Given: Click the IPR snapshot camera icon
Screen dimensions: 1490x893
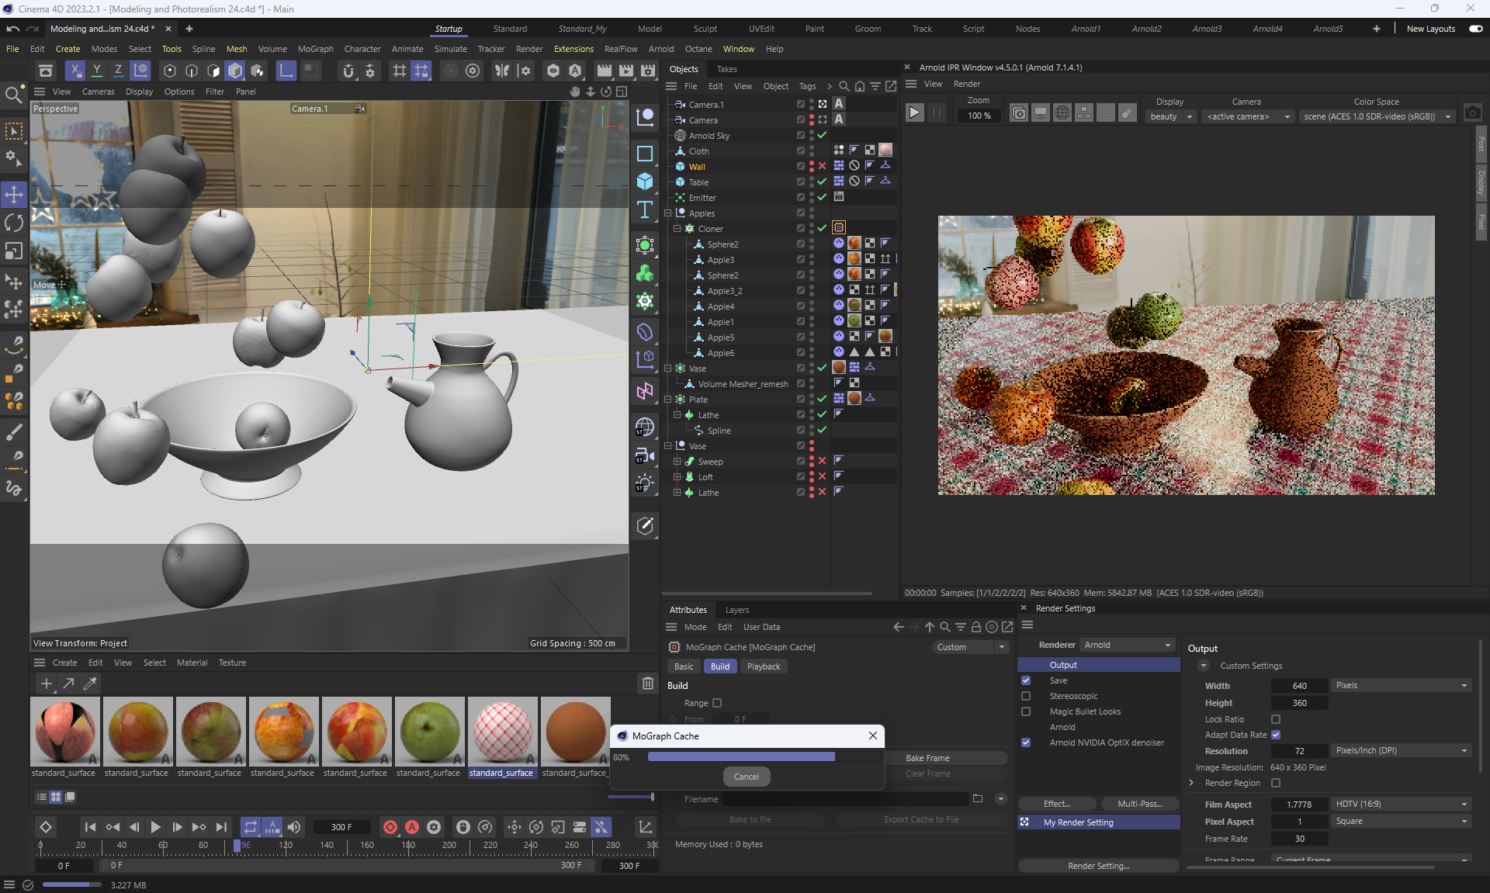Looking at the screenshot, I should 1472,113.
